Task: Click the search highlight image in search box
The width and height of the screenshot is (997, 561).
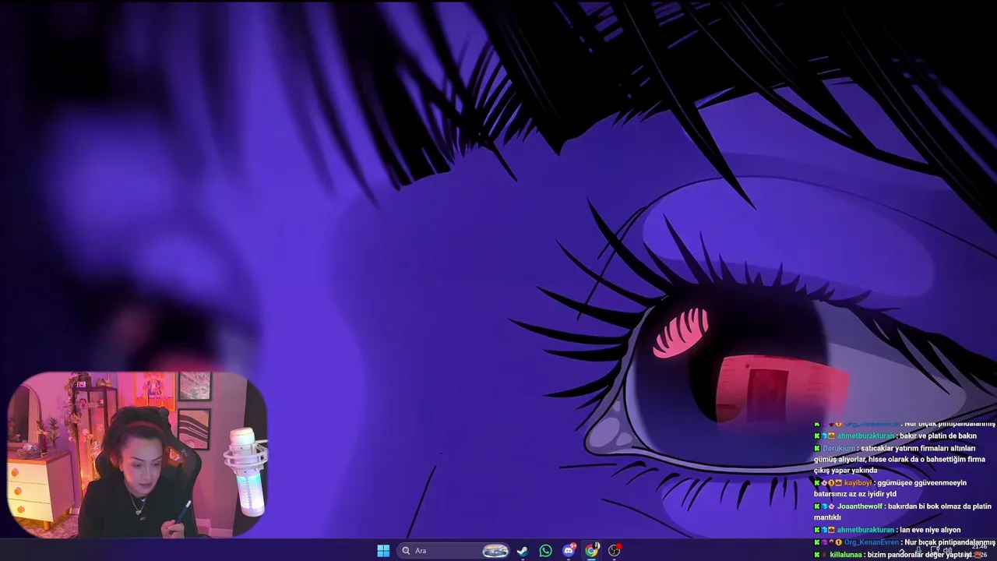Action: click(x=495, y=551)
